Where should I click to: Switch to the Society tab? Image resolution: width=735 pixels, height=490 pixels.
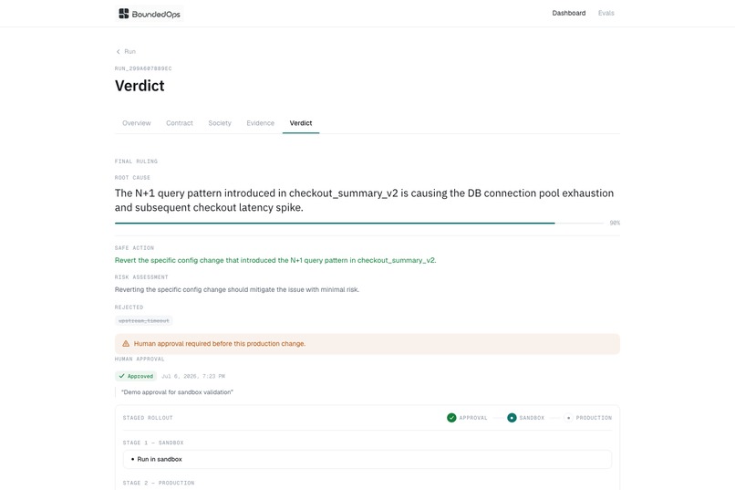[220, 123]
